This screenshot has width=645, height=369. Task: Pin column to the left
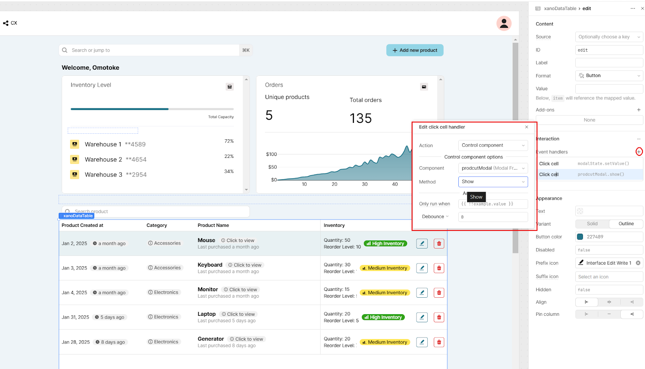(x=587, y=314)
